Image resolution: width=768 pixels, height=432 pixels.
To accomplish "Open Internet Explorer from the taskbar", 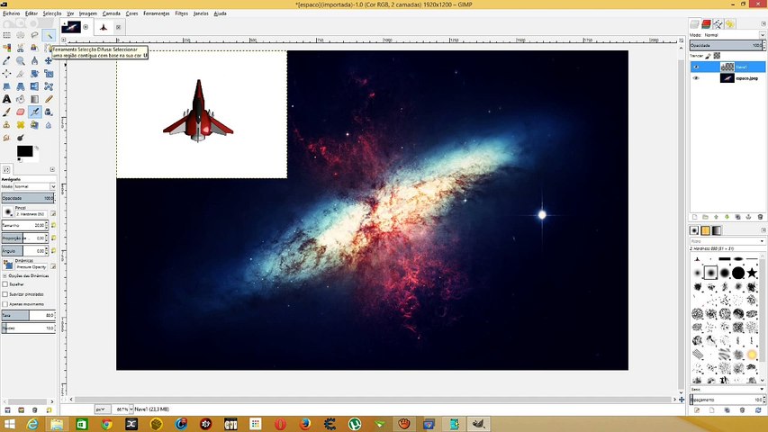I will pos(32,424).
